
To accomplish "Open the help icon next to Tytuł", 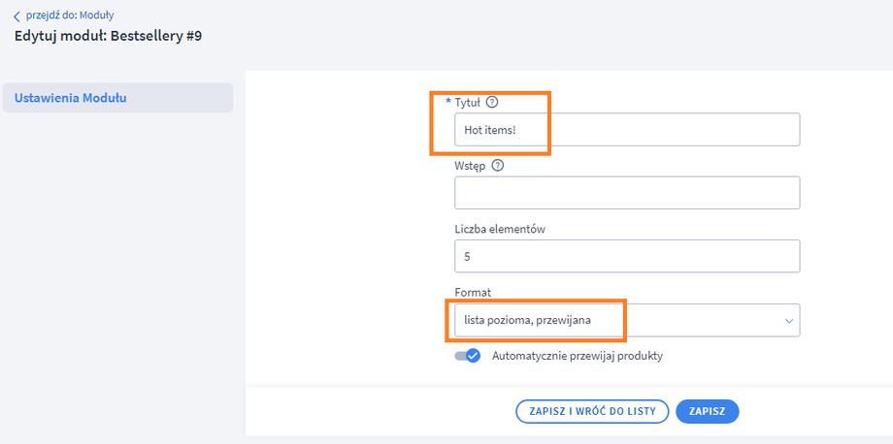I will tap(492, 102).
